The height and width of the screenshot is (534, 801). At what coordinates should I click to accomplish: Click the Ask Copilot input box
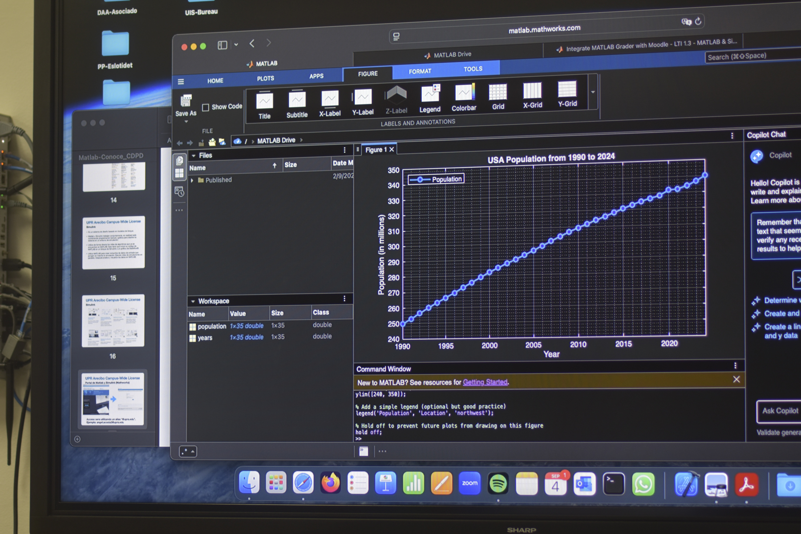[x=780, y=411]
